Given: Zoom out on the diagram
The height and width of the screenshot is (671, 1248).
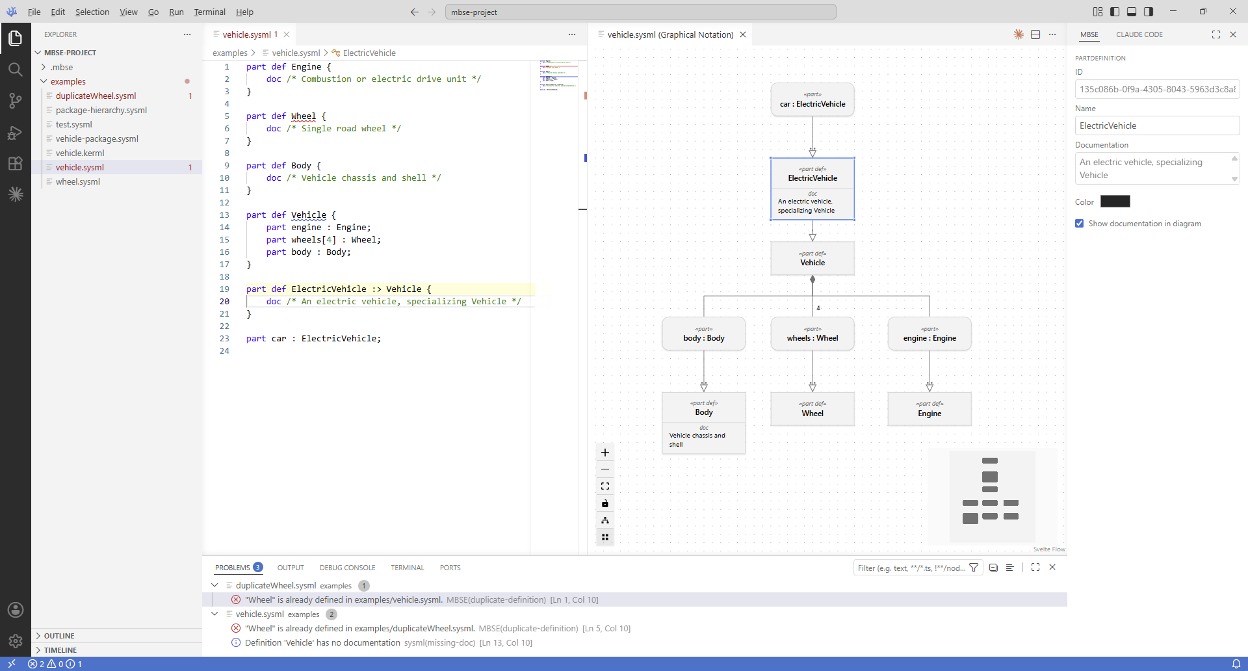Looking at the screenshot, I should pos(605,469).
